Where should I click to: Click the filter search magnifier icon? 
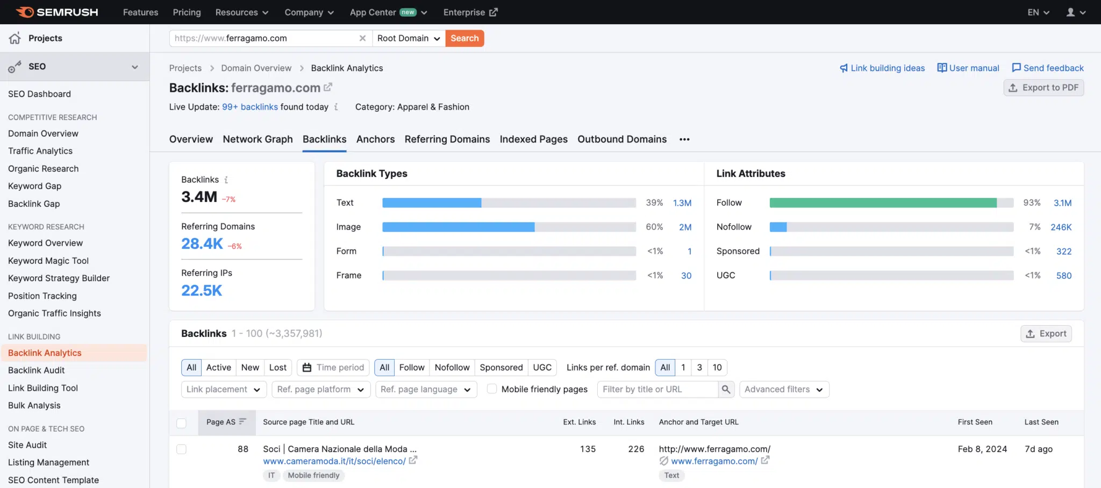point(726,389)
